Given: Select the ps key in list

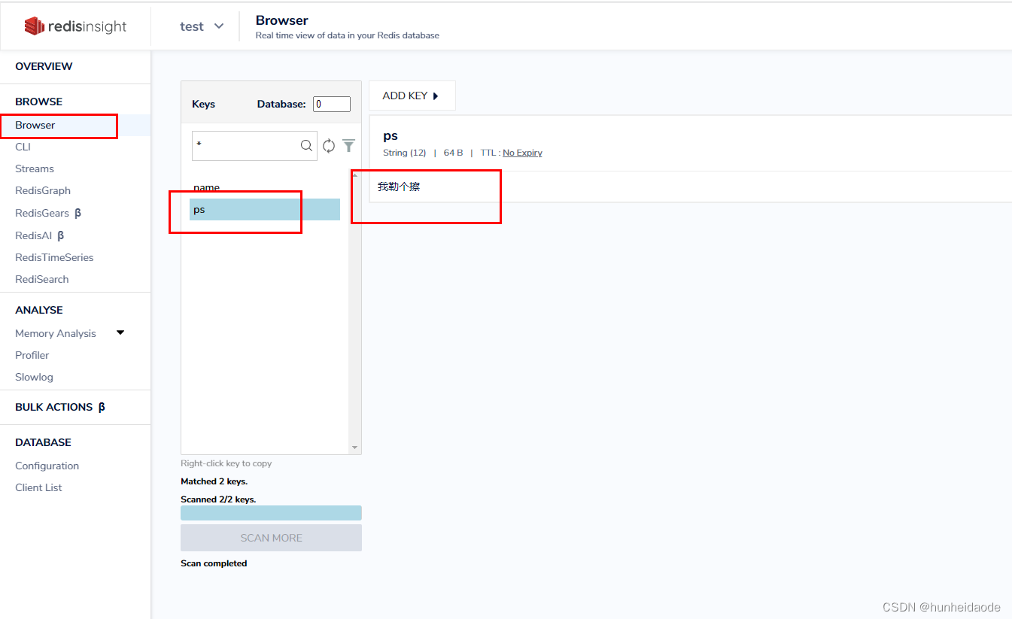Looking at the screenshot, I should 265,209.
